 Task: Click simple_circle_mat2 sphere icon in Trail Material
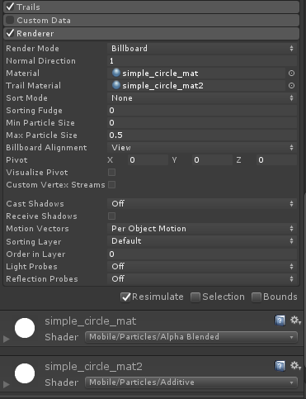pos(116,85)
